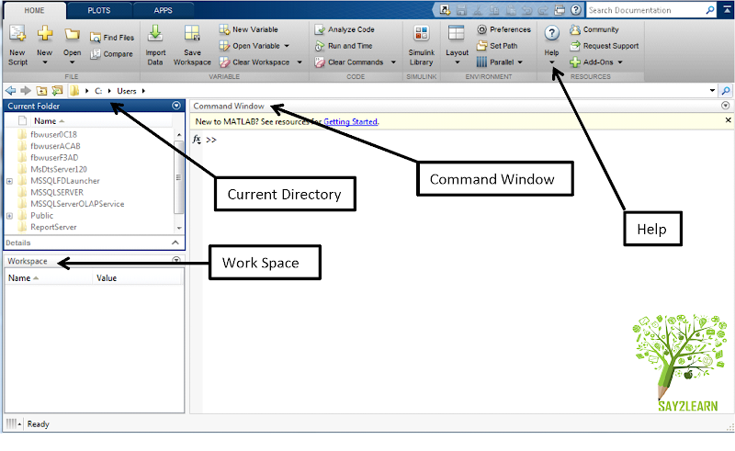
Task: Open the Layout menu
Action: (457, 45)
